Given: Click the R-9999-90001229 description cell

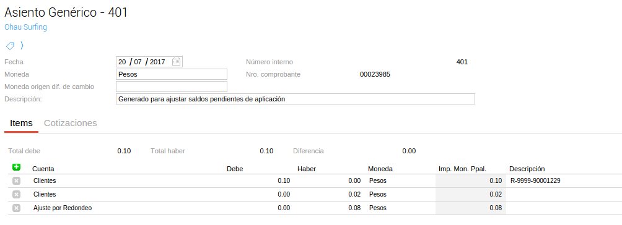Looking at the screenshot, I should tap(535, 181).
